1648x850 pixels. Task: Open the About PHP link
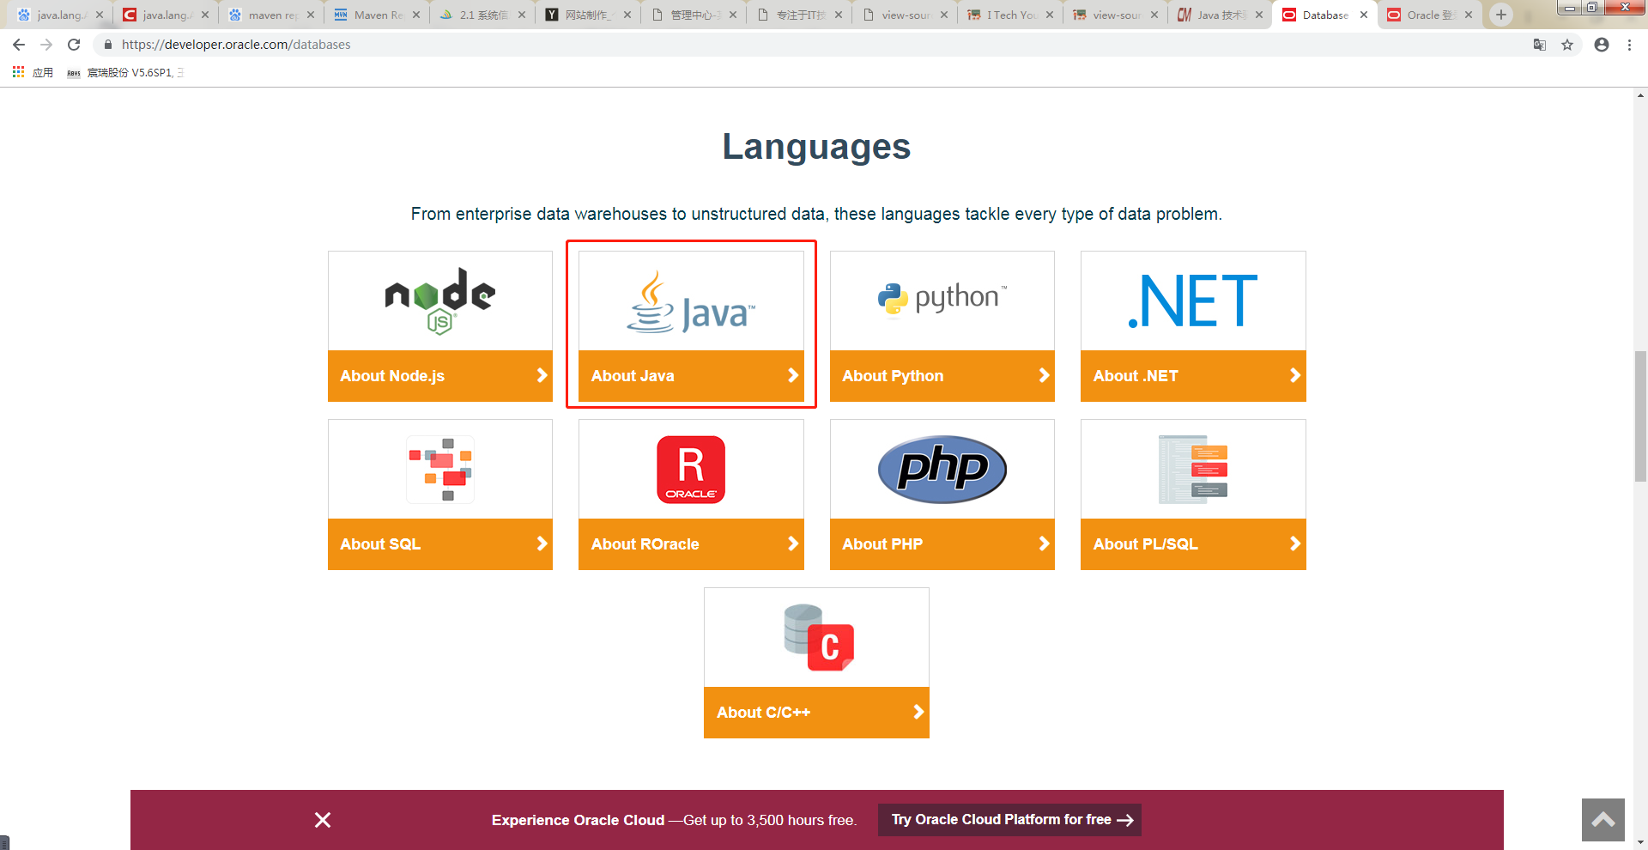[942, 544]
